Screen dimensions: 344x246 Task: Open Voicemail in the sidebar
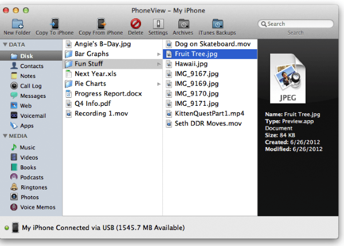pos(32,115)
